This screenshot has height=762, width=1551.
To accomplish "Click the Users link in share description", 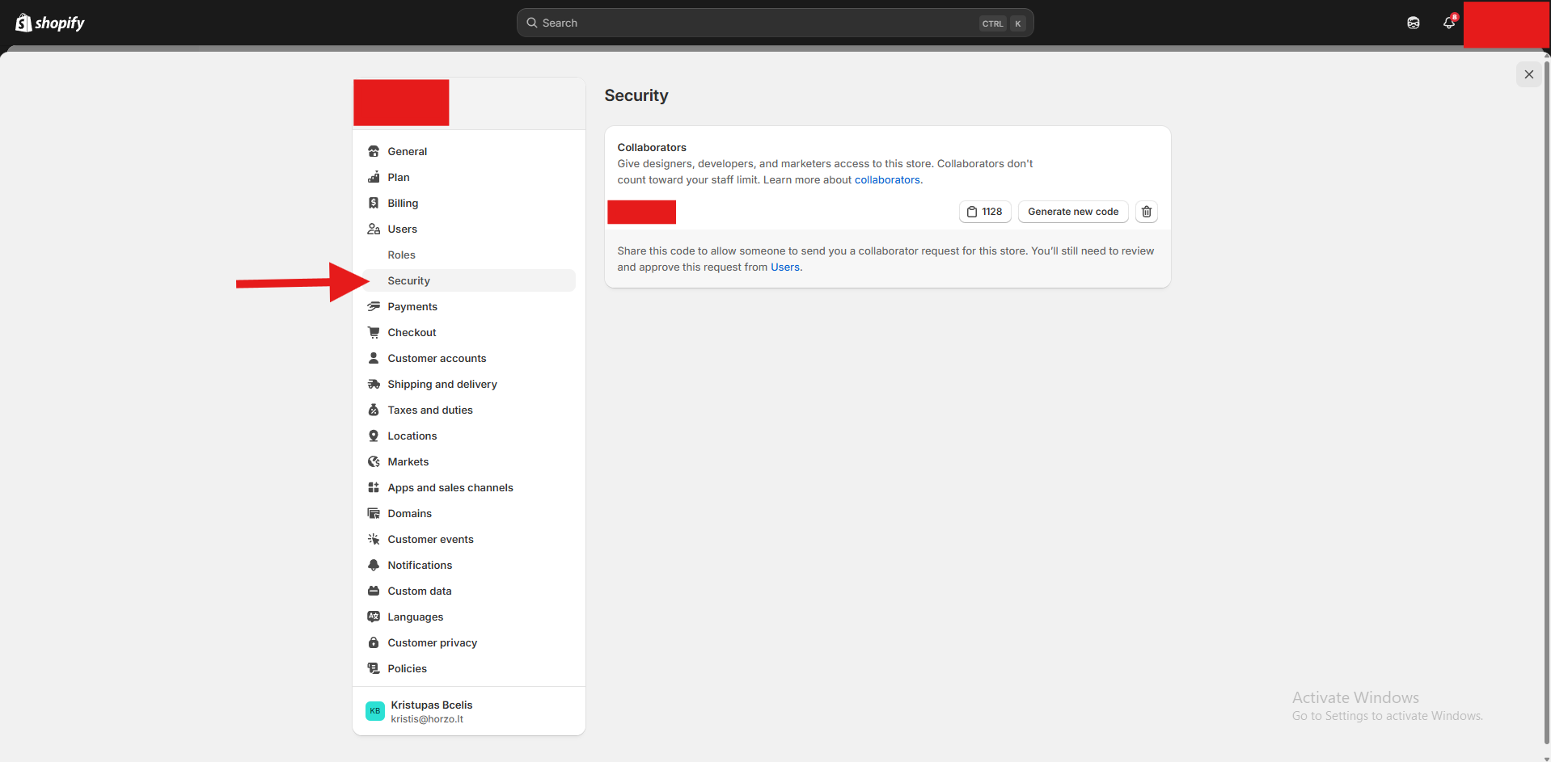I will pyautogui.click(x=784, y=267).
